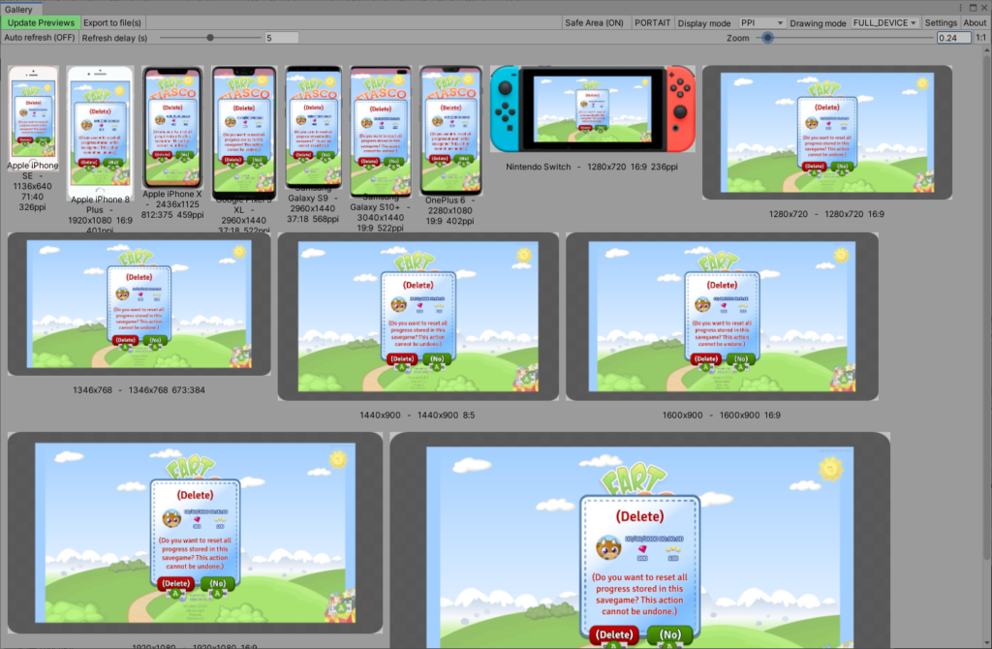Select the 1346x768 preview
The height and width of the screenshot is (649, 992).
[x=139, y=303]
